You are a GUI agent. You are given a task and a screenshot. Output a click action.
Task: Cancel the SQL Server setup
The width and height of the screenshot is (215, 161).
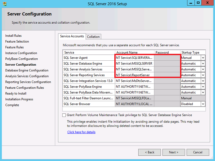coord(198,152)
